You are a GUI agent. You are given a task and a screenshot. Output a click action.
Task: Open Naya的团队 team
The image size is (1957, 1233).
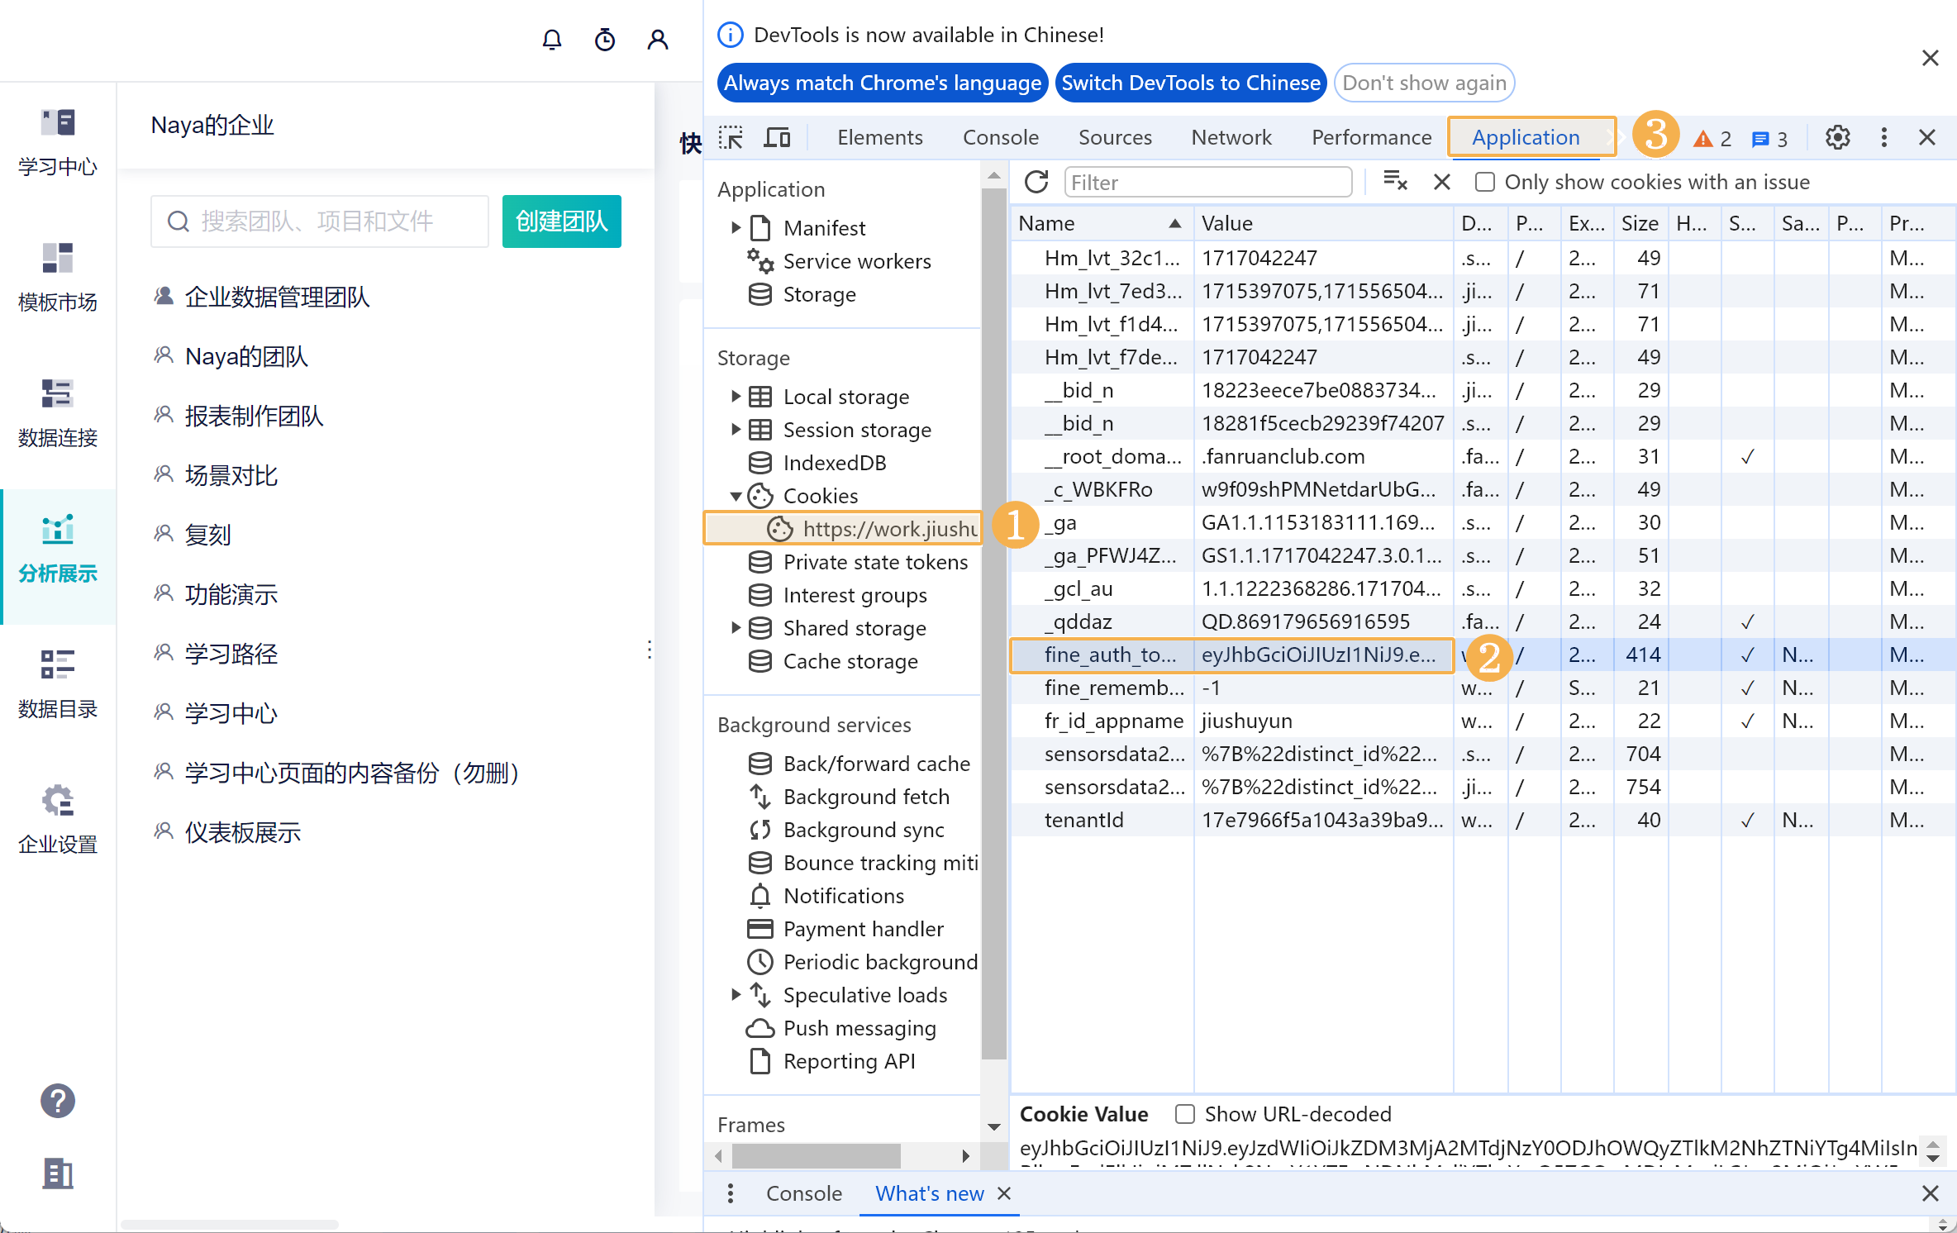click(246, 356)
